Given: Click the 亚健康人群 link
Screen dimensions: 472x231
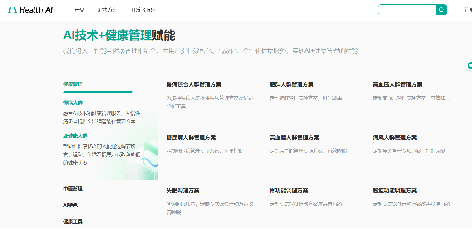Looking at the screenshot, I should pos(75,136).
